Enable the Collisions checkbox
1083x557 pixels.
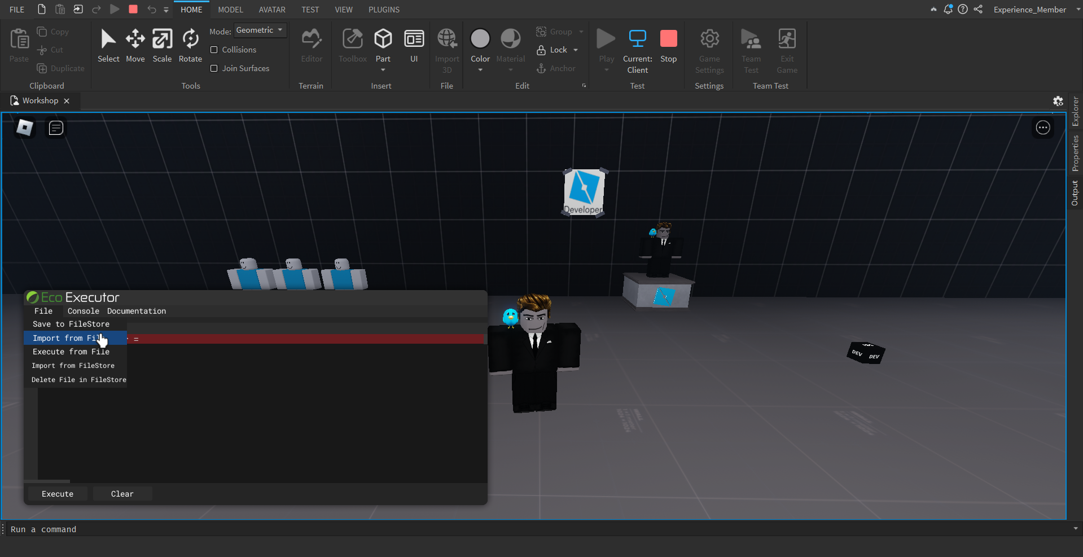coord(214,50)
